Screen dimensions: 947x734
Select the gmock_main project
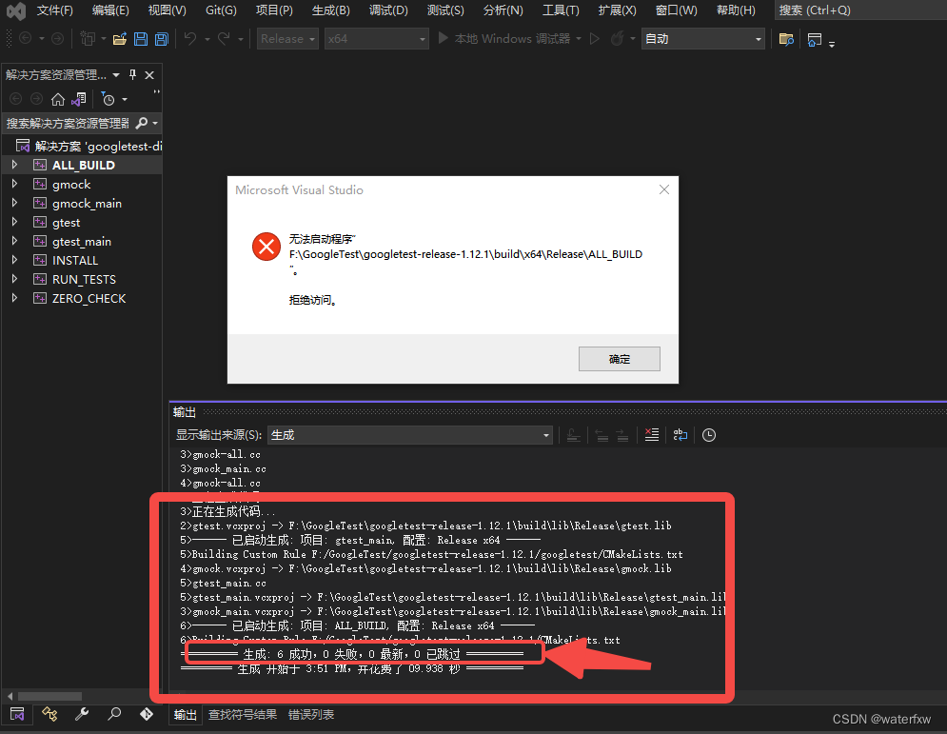87,203
